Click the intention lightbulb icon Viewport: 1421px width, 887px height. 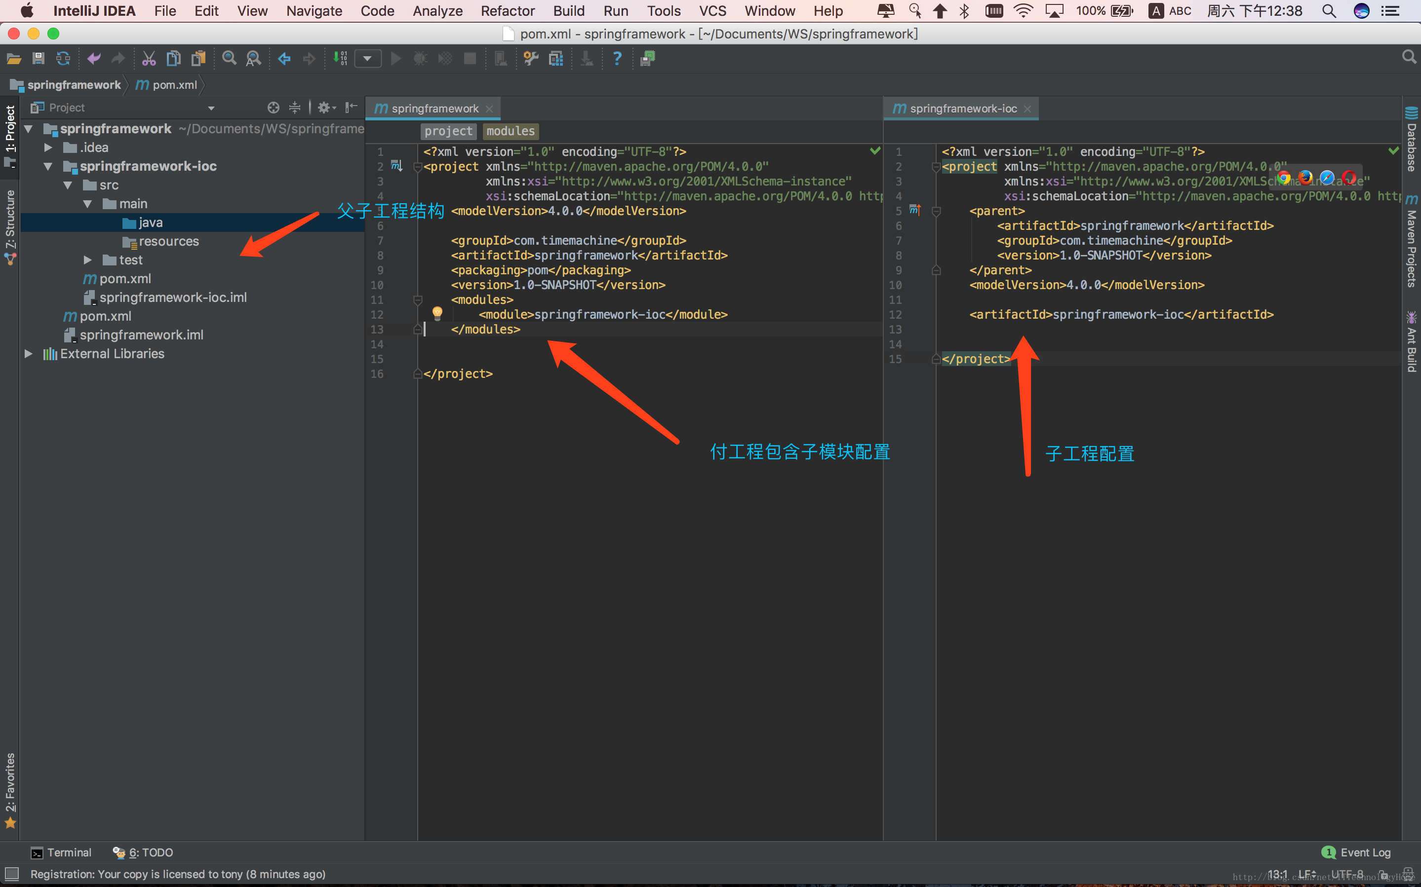[437, 313]
